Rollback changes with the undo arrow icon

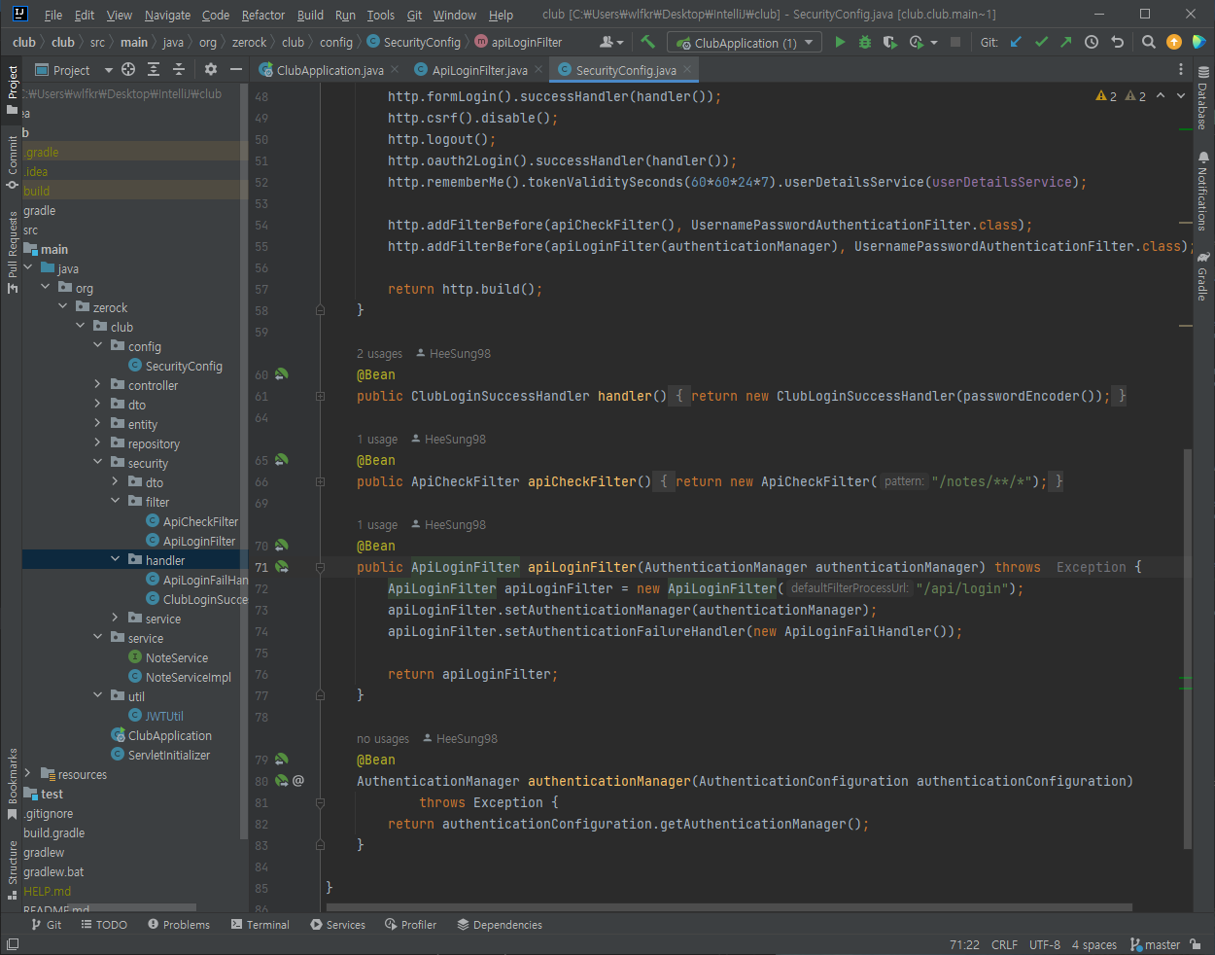coord(1117,42)
